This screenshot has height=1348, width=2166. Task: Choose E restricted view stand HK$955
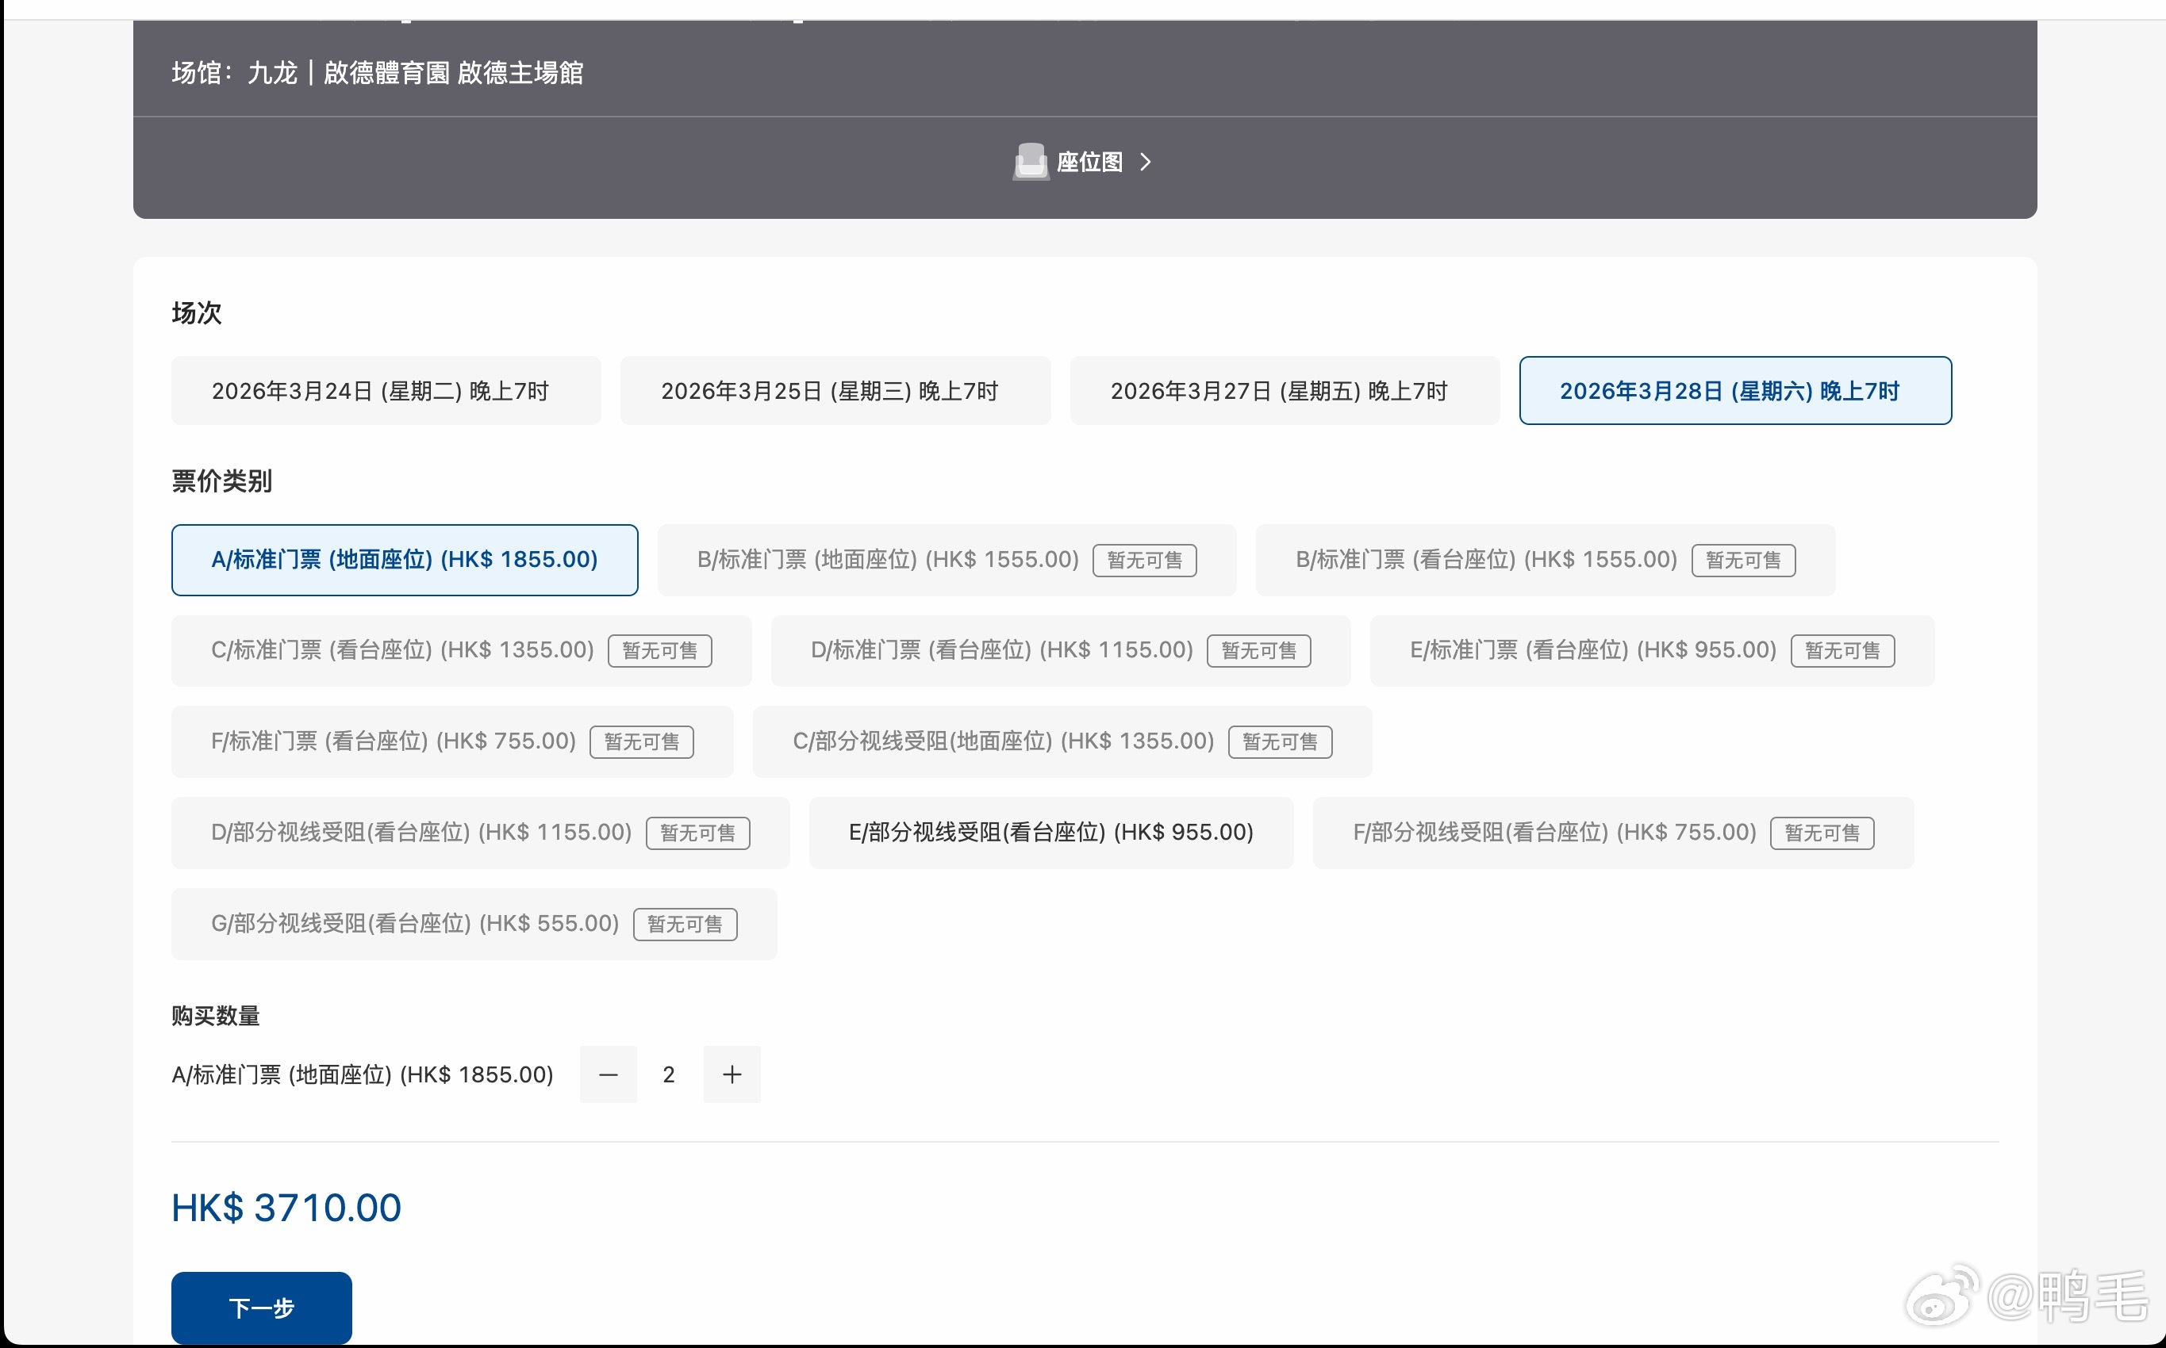click(x=1050, y=833)
